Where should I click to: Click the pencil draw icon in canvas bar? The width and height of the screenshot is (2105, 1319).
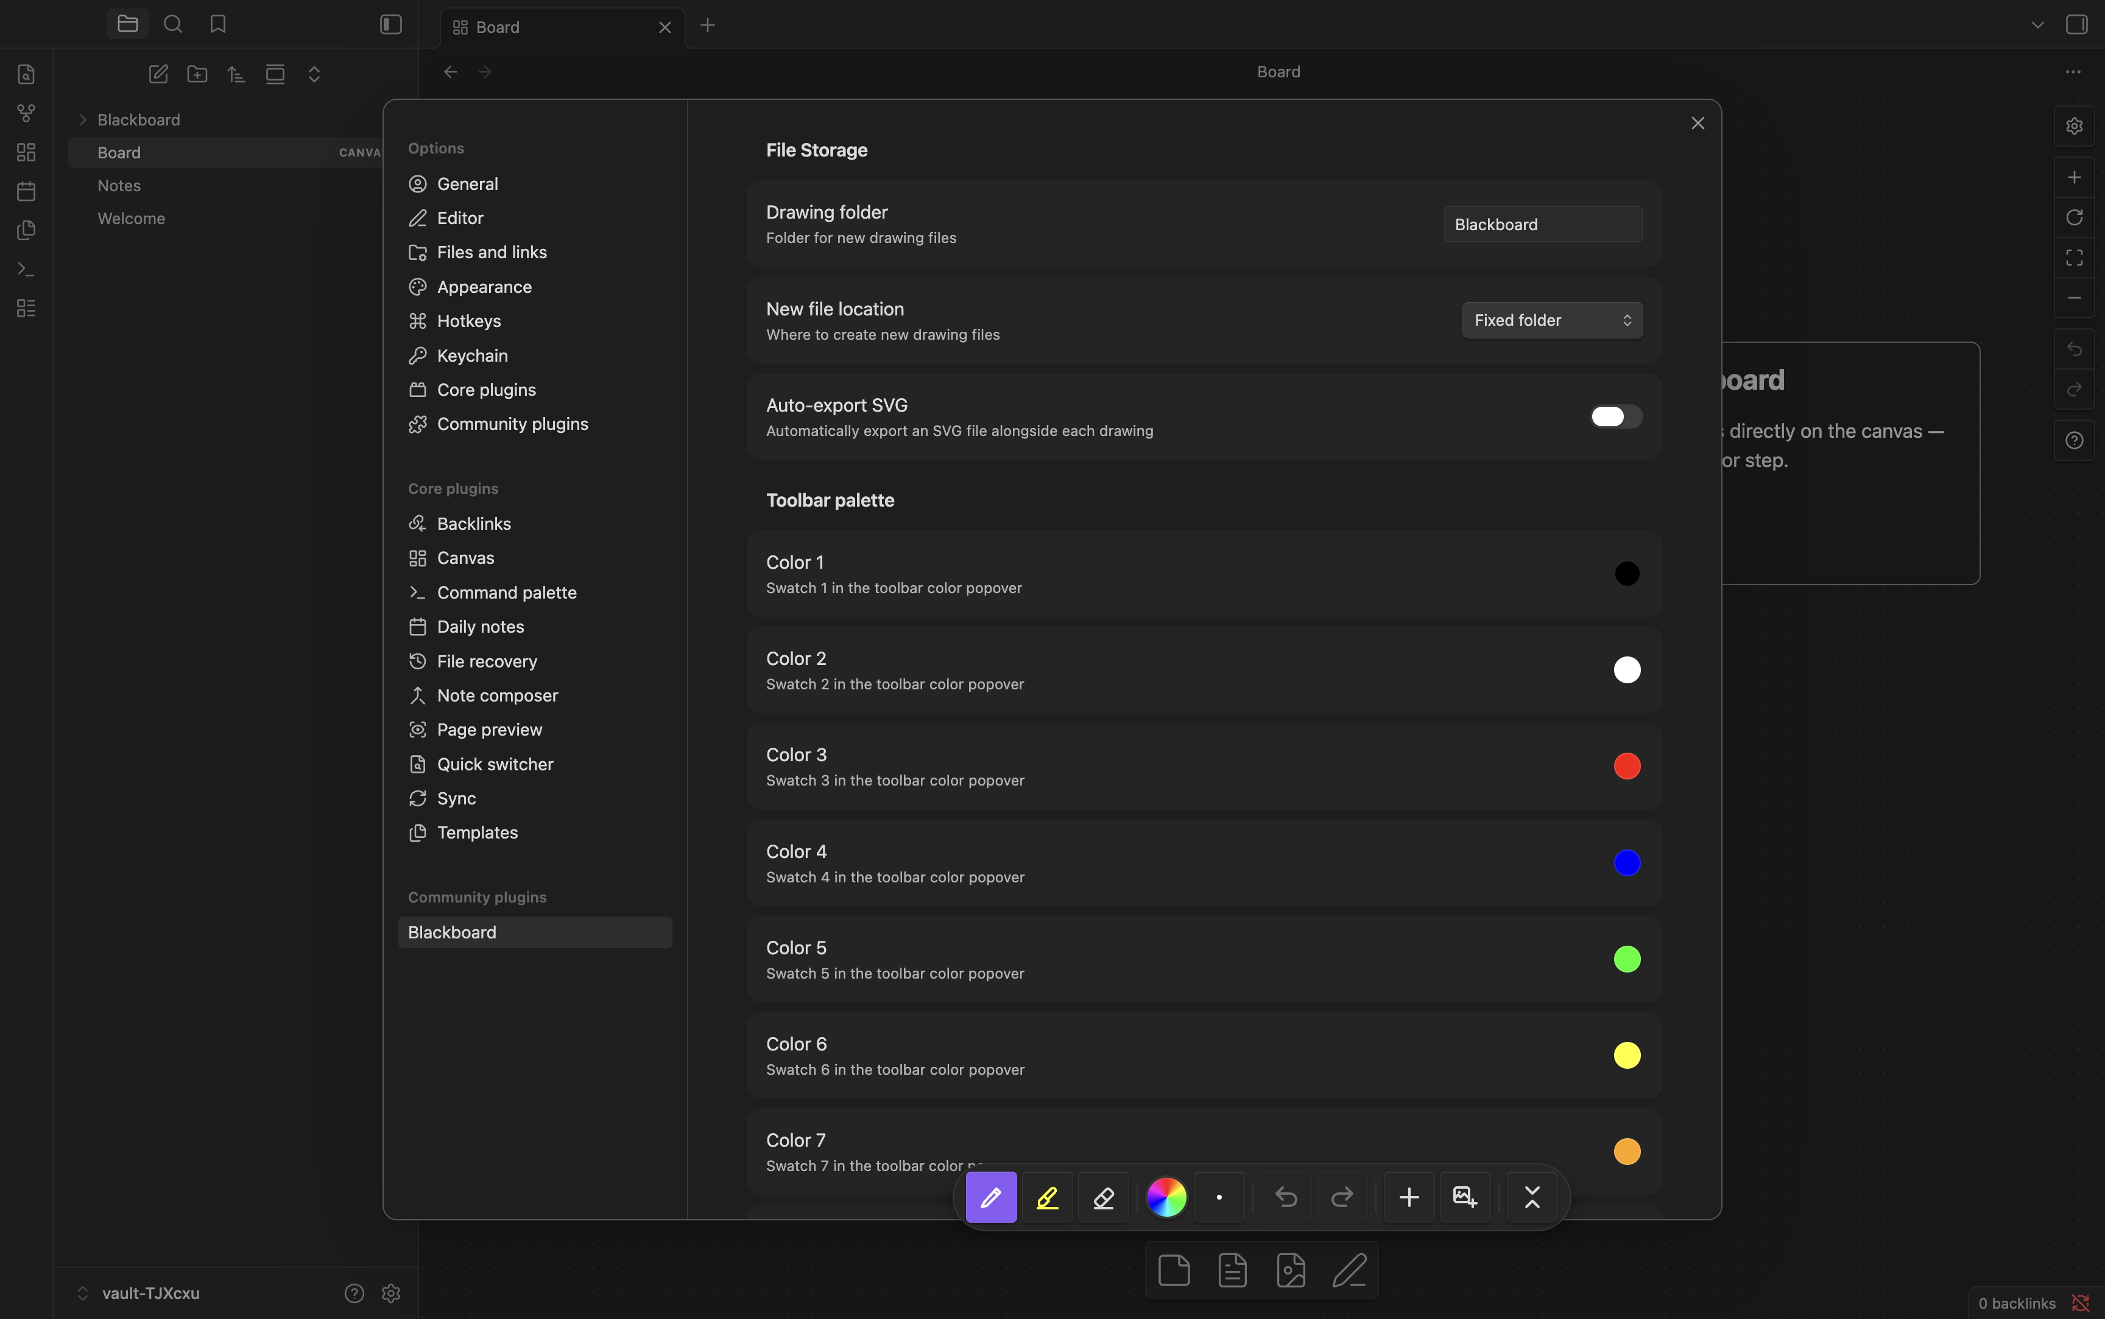click(x=1349, y=1270)
